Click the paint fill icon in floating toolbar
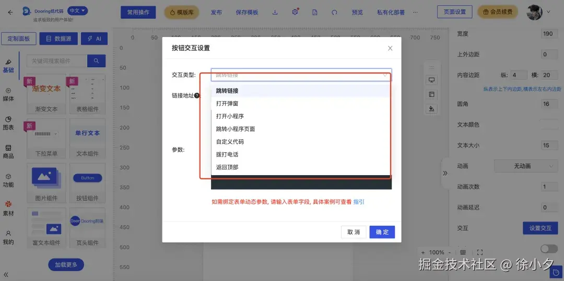Screen dimensions: 564x281 (432, 109)
